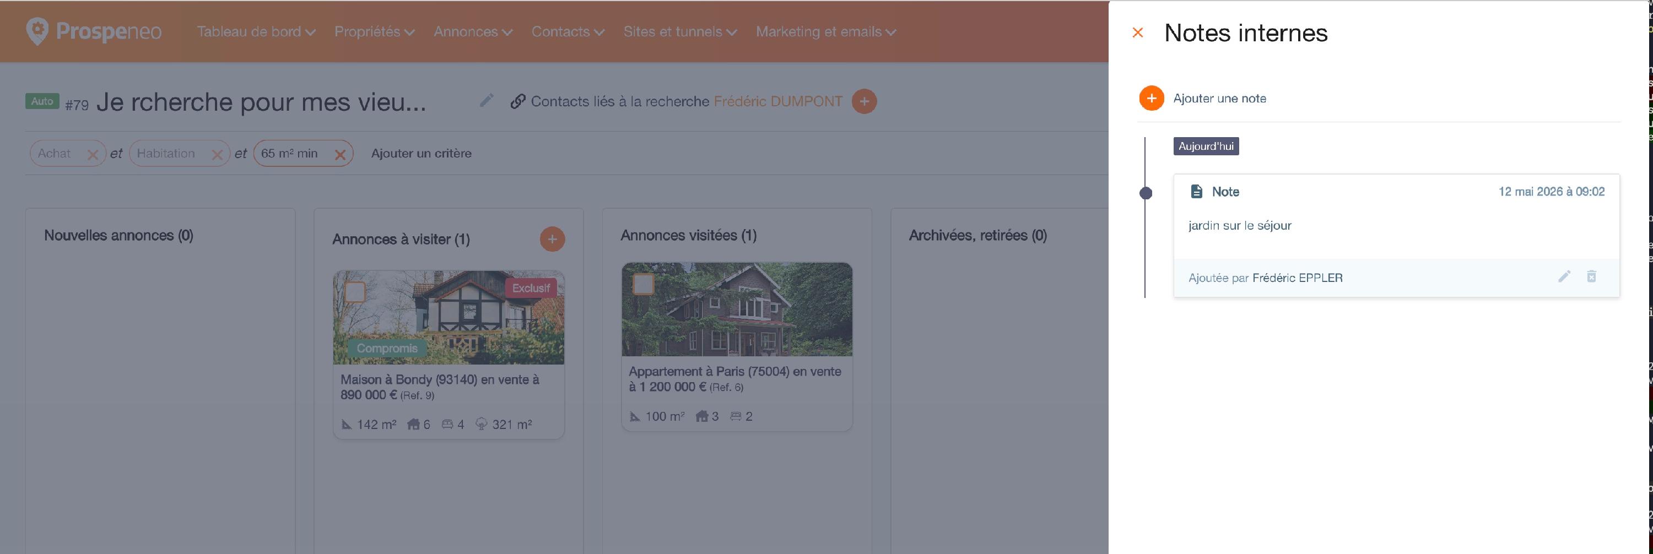Click the Archivées, retirées (0) column header

point(978,235)
